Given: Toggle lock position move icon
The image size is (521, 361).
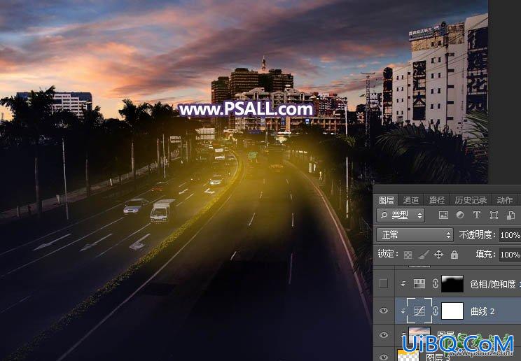Looking at the screenshot, I should pos(438,255).
